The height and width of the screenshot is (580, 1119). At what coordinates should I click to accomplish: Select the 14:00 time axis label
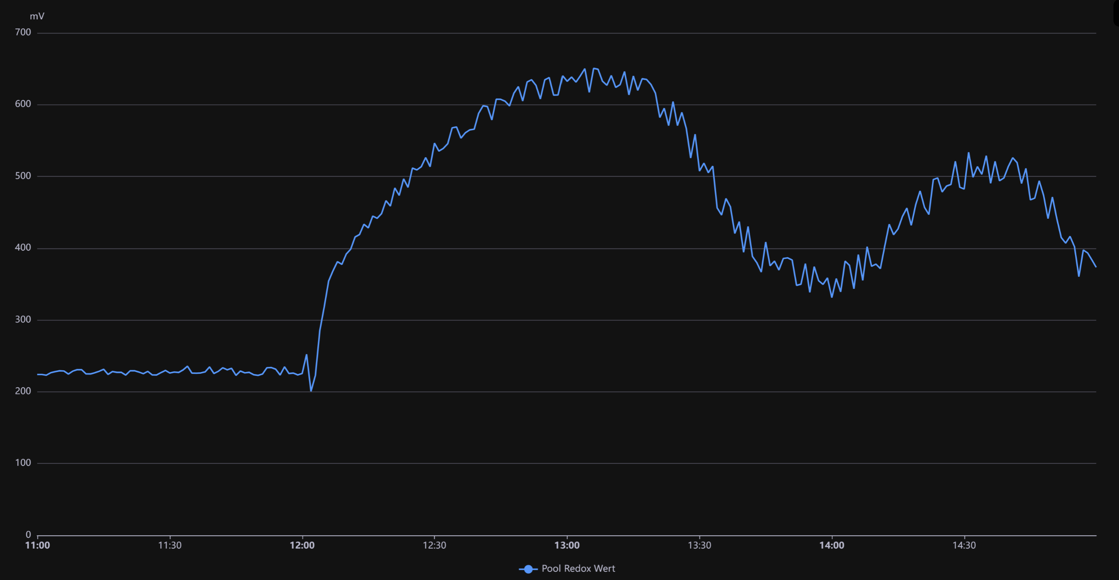[832, 545]
